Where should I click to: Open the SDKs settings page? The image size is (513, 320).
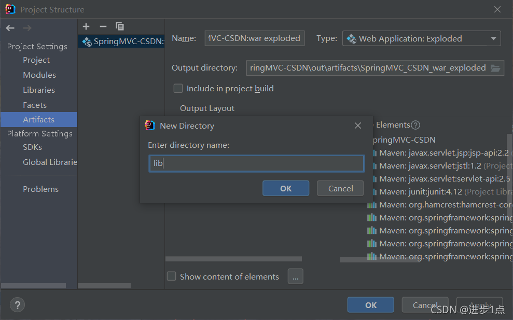coord(32,147)
